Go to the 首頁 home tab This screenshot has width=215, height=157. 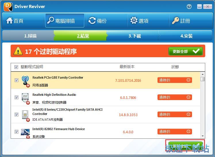point(23,21)
